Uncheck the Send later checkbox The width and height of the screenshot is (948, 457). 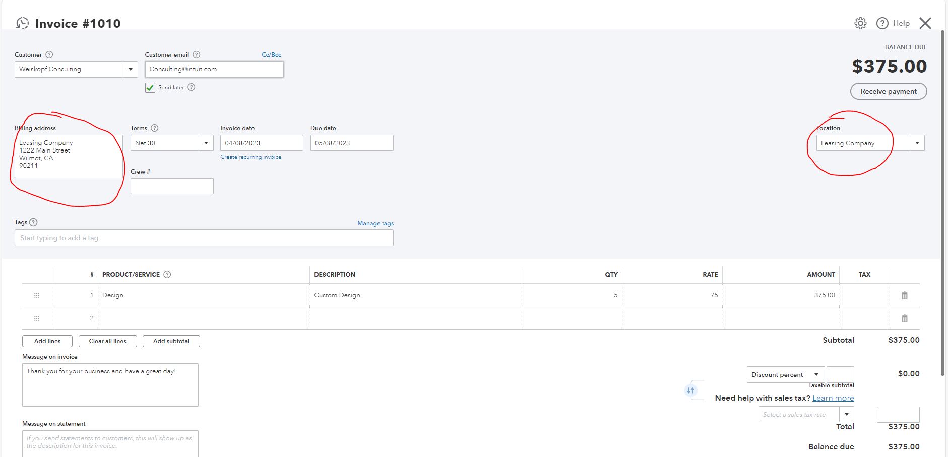click(150, 87)
